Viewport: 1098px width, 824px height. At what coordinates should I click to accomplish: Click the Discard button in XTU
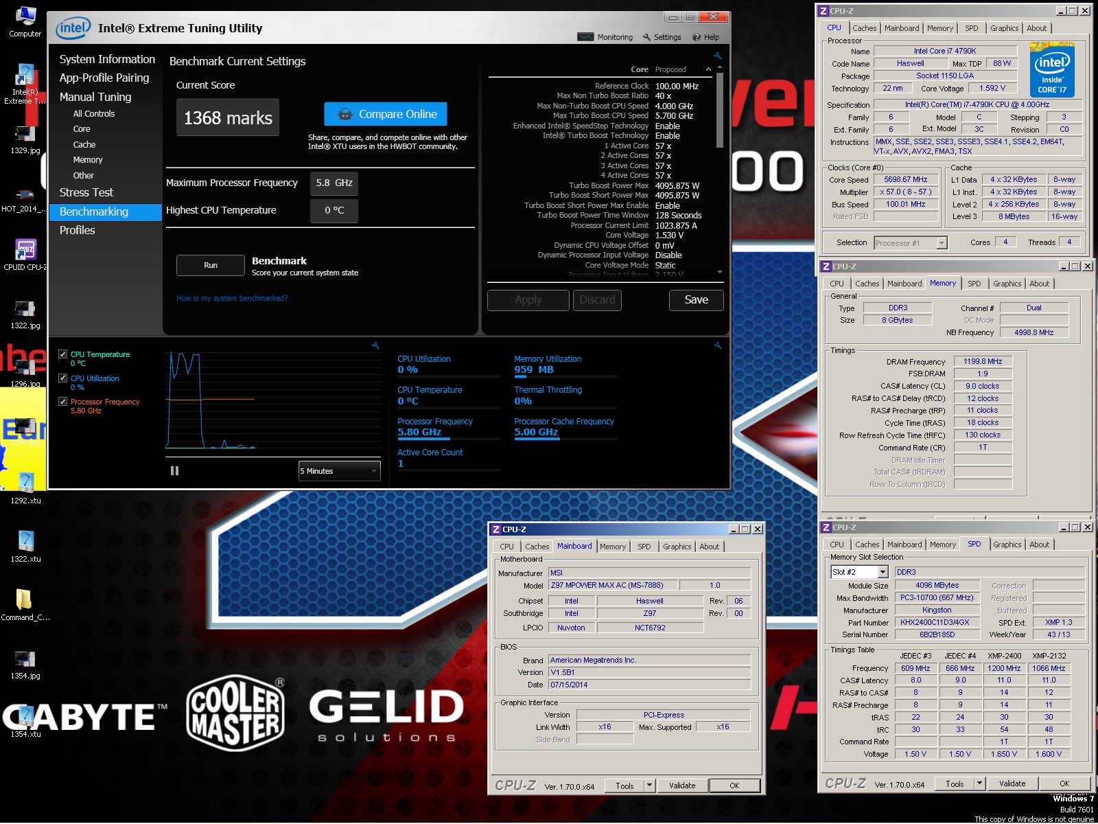597,299
